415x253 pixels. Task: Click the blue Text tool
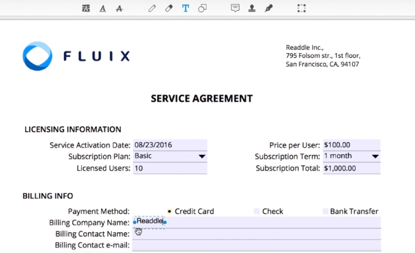tap(186, 8)
